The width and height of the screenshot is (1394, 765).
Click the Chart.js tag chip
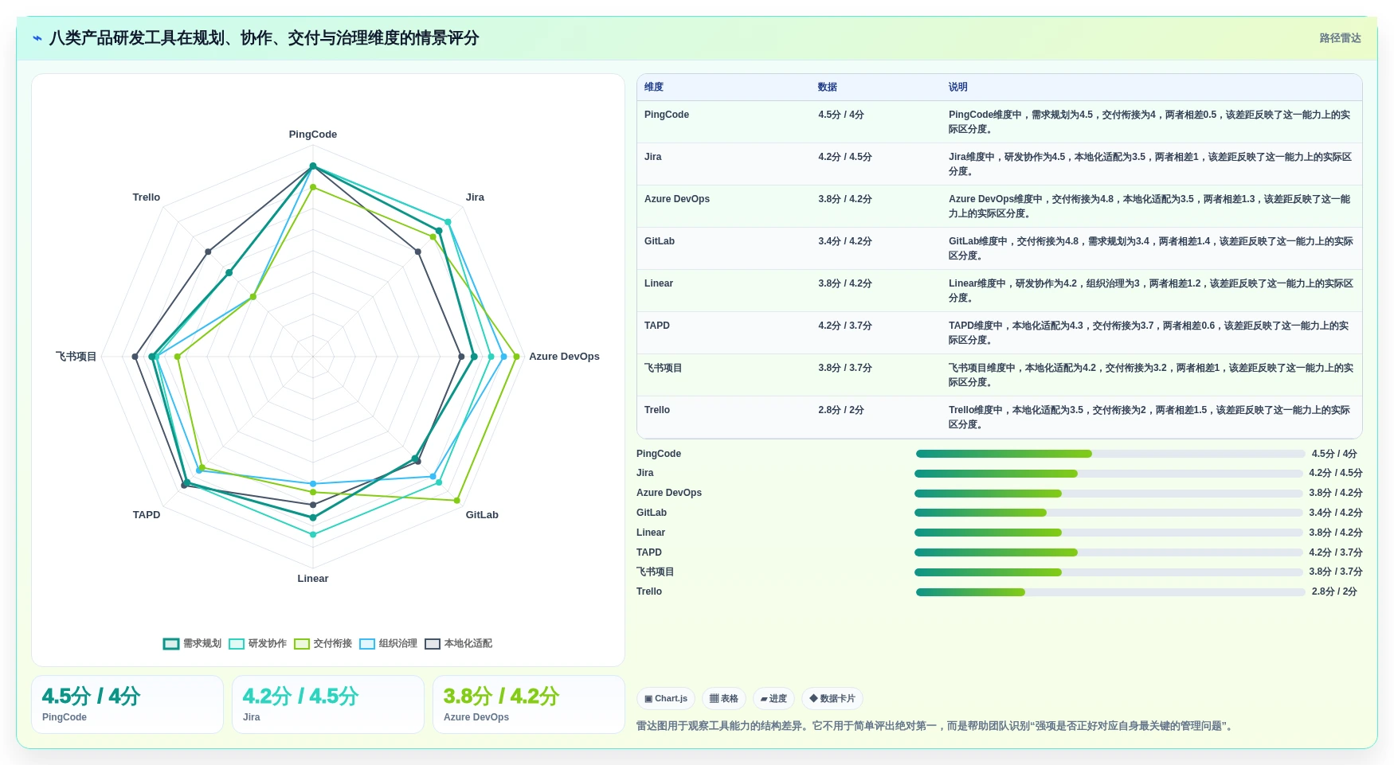tap(666, 698)
